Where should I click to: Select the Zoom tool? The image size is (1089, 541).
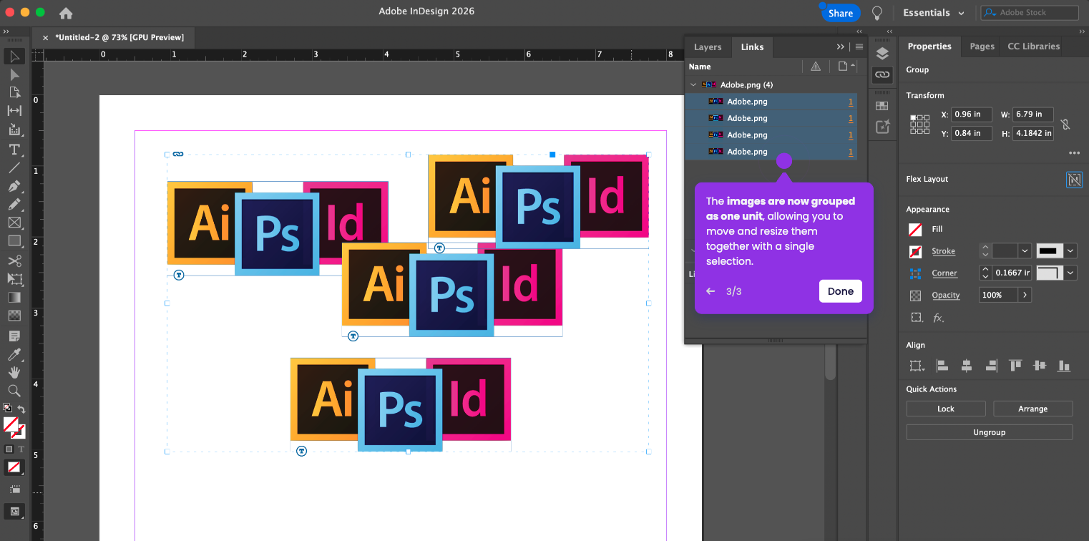(x=14, y=390)
